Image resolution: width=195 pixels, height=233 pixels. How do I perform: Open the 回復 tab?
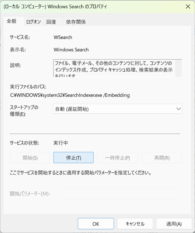54,22
